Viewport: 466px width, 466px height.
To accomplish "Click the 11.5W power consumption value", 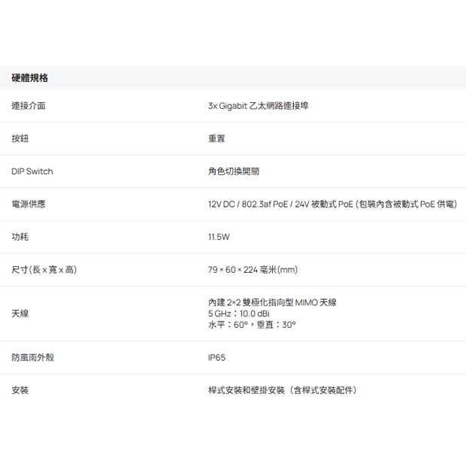I will point(219,237).
